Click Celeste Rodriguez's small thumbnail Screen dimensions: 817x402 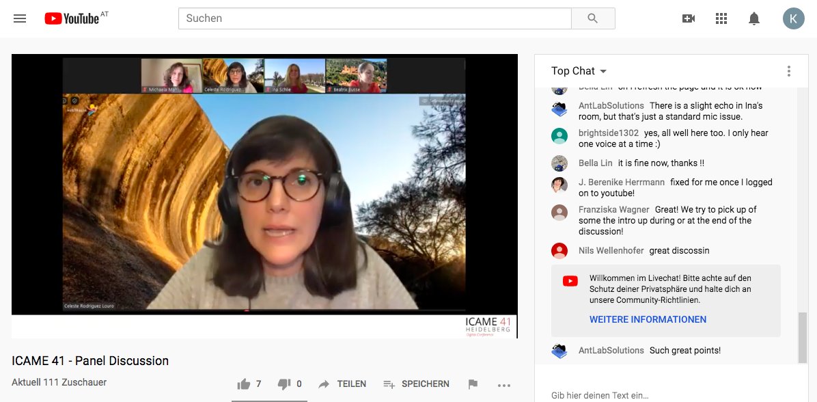233,76
